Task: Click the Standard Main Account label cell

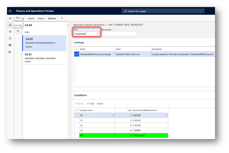Action: pos(133,54)
